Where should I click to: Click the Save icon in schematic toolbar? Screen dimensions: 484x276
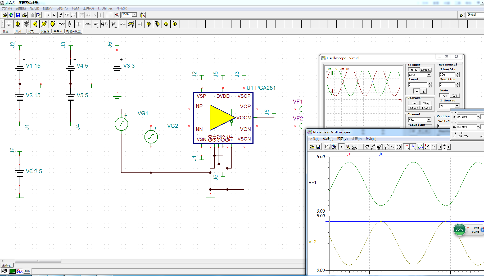tap(18, 15)
